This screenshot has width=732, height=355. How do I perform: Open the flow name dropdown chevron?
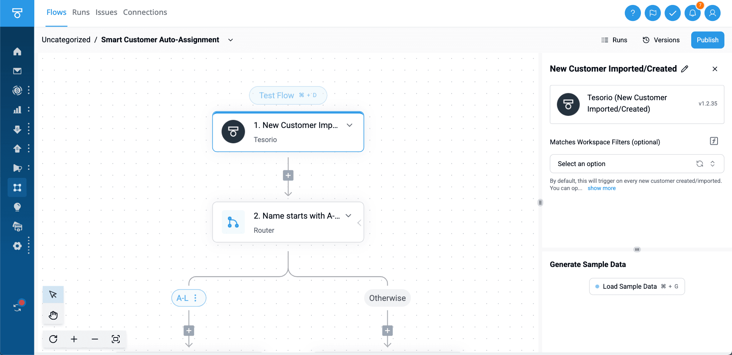[x=230, y=40]
